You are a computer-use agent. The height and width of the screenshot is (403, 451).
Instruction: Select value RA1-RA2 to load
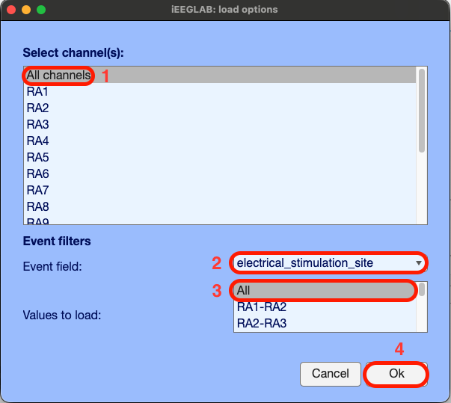point(325,307)
